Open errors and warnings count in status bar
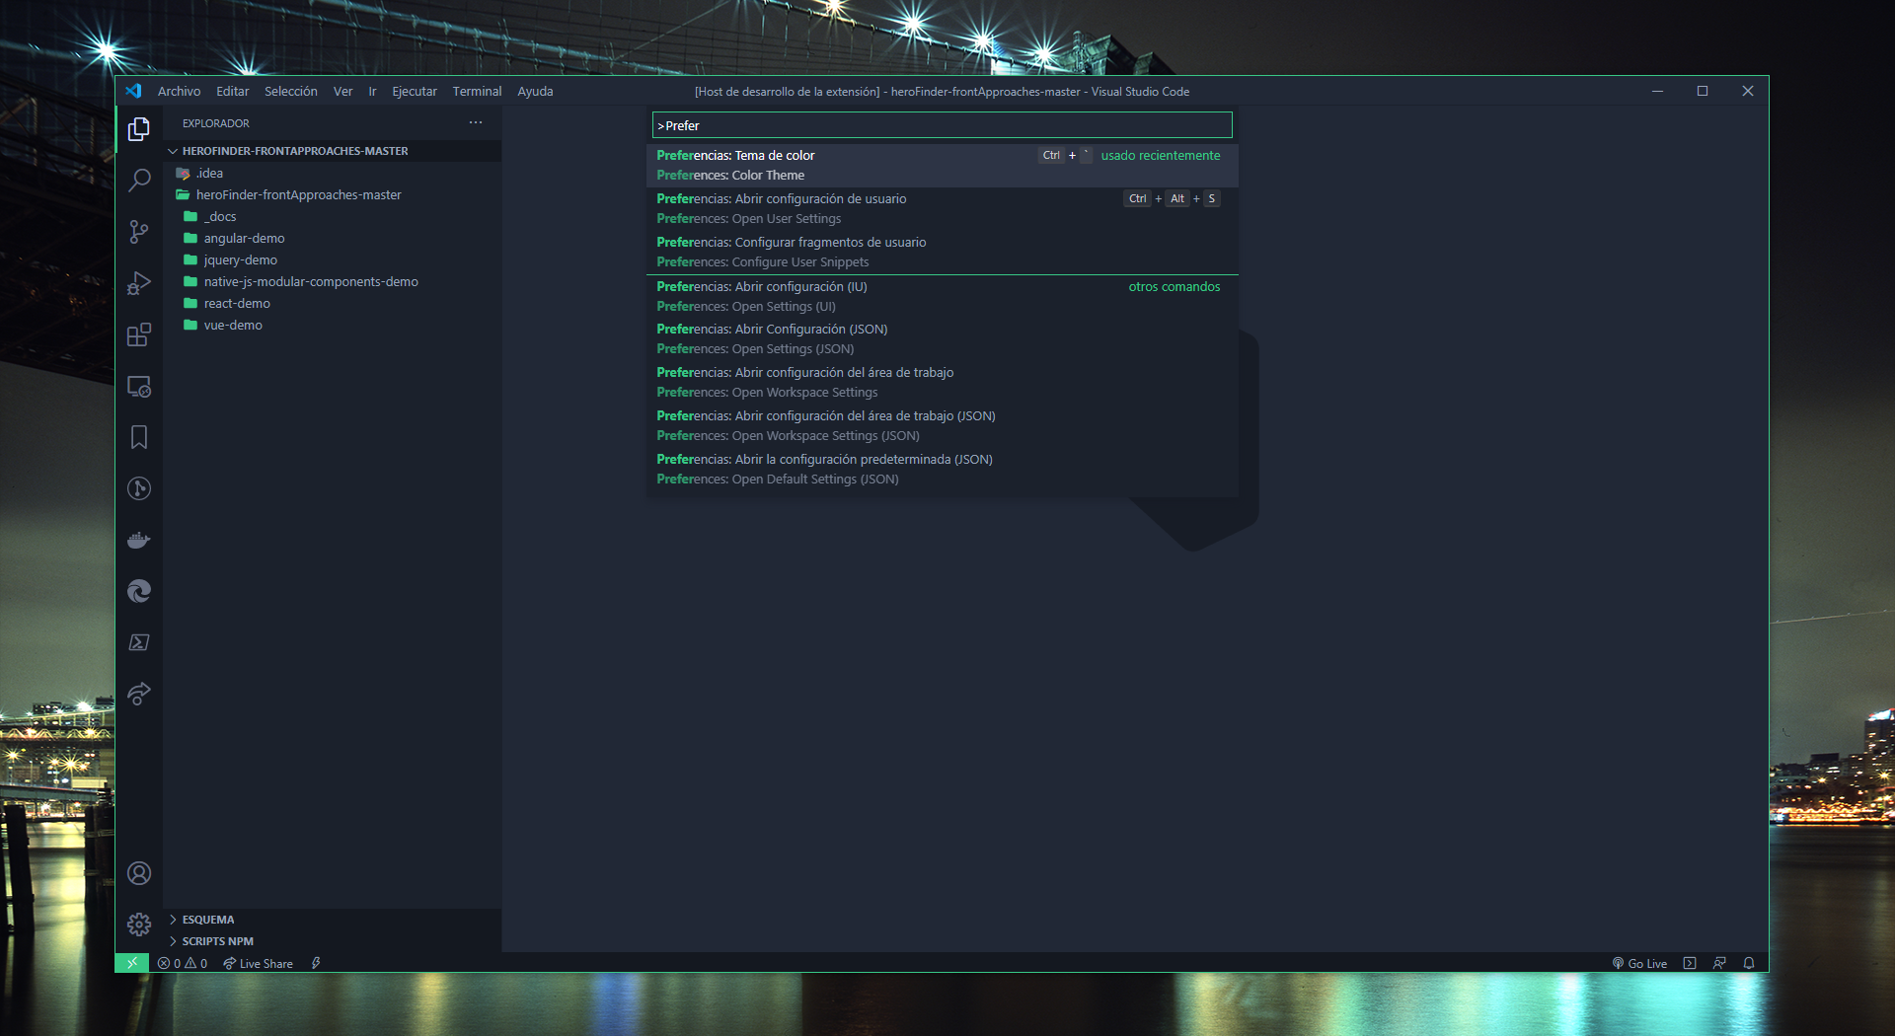Viewport: 1895px width, 1036px height. pyautogui.click(x=183, y=963)
